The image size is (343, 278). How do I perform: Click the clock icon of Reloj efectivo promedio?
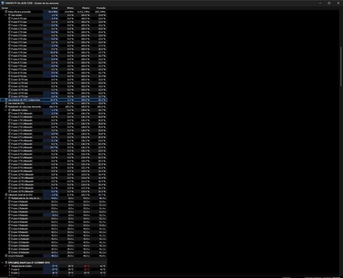6,12
